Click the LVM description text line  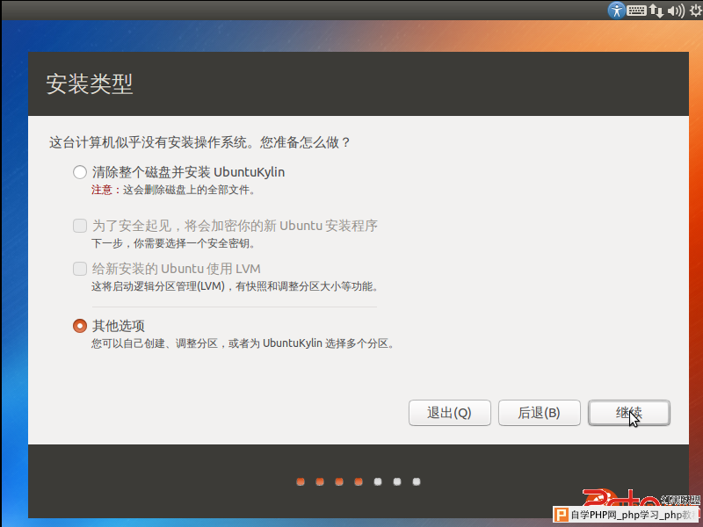click(x=235, y=286)
